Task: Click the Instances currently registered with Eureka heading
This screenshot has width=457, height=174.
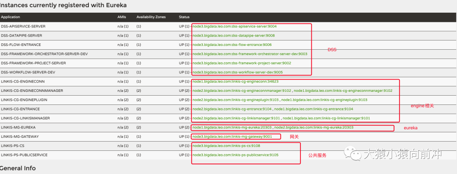Action: 63,5
